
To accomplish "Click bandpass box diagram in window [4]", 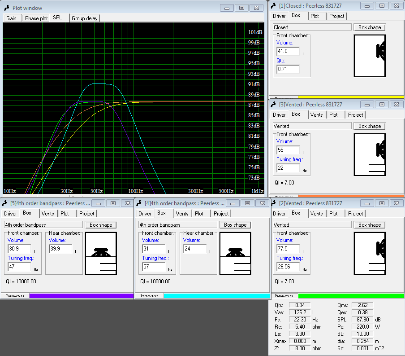I will pos(235,254).
